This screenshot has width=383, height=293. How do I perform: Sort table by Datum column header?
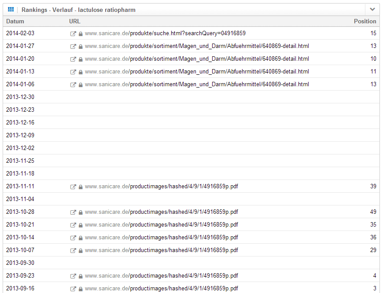[x=15, y=21]
